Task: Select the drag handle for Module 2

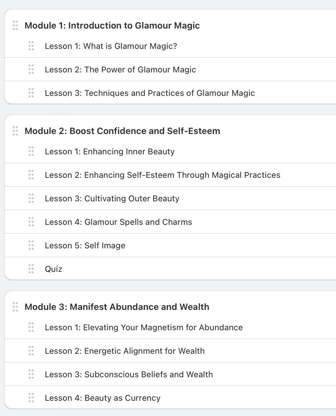Action: (x=15, y=131)
